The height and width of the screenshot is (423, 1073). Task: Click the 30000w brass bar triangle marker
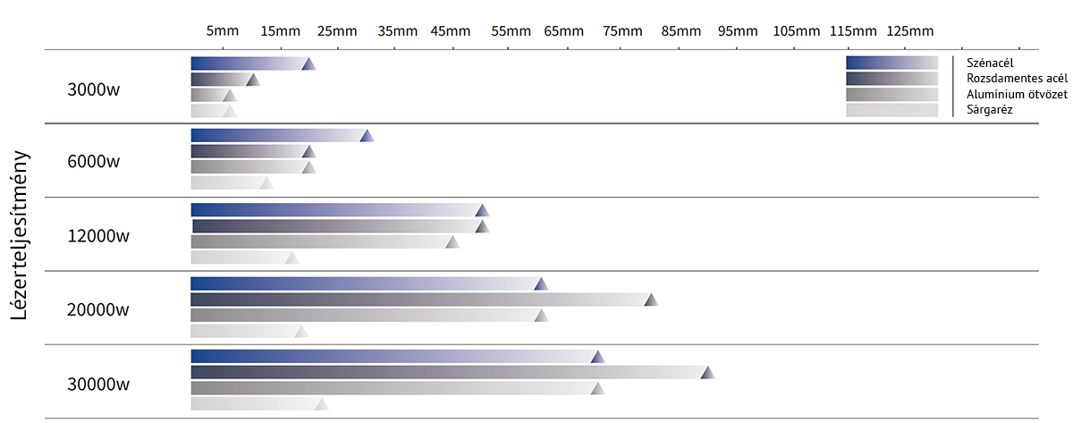tap(322, 404)
